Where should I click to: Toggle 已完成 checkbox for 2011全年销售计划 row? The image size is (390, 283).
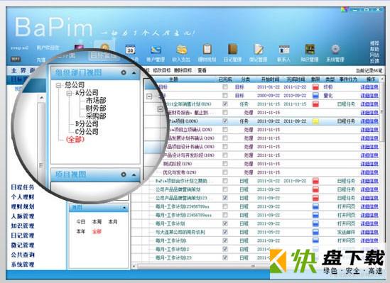(x=225, y=104)
